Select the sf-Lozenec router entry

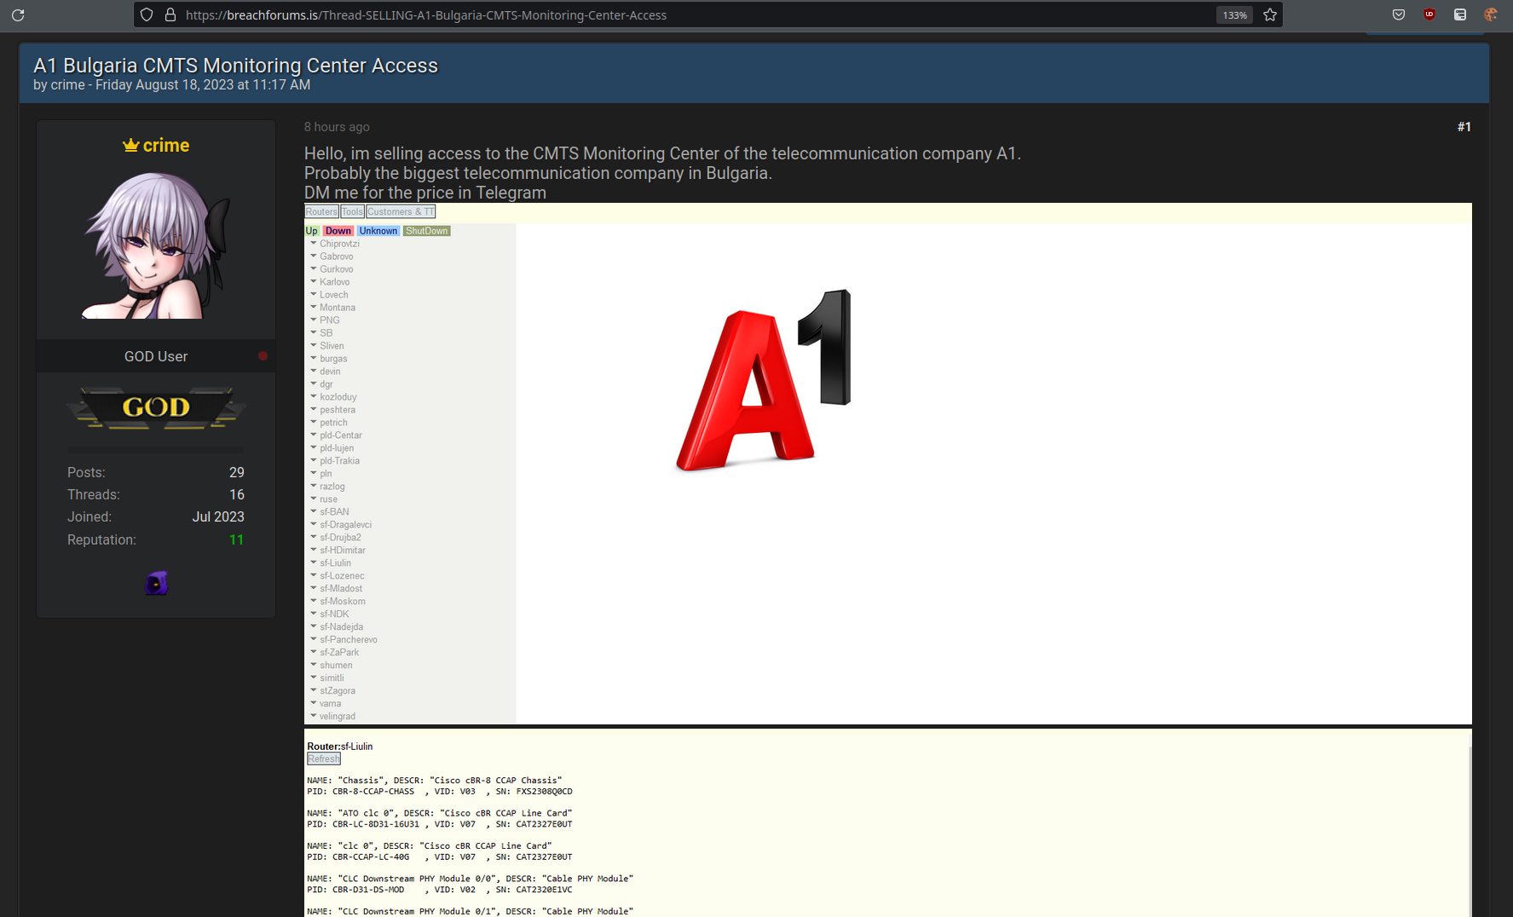click(x=342, y=576)
